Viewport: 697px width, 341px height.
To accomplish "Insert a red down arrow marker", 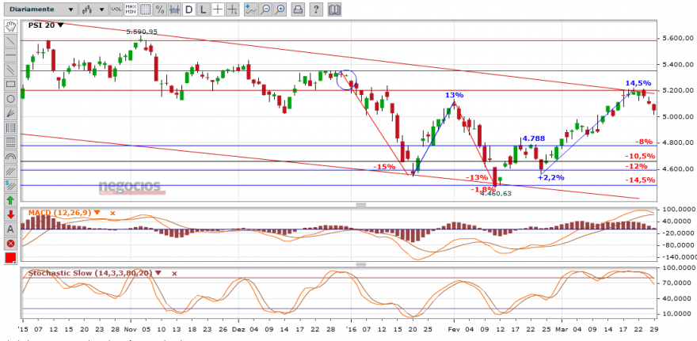I will tap(10, 214).
